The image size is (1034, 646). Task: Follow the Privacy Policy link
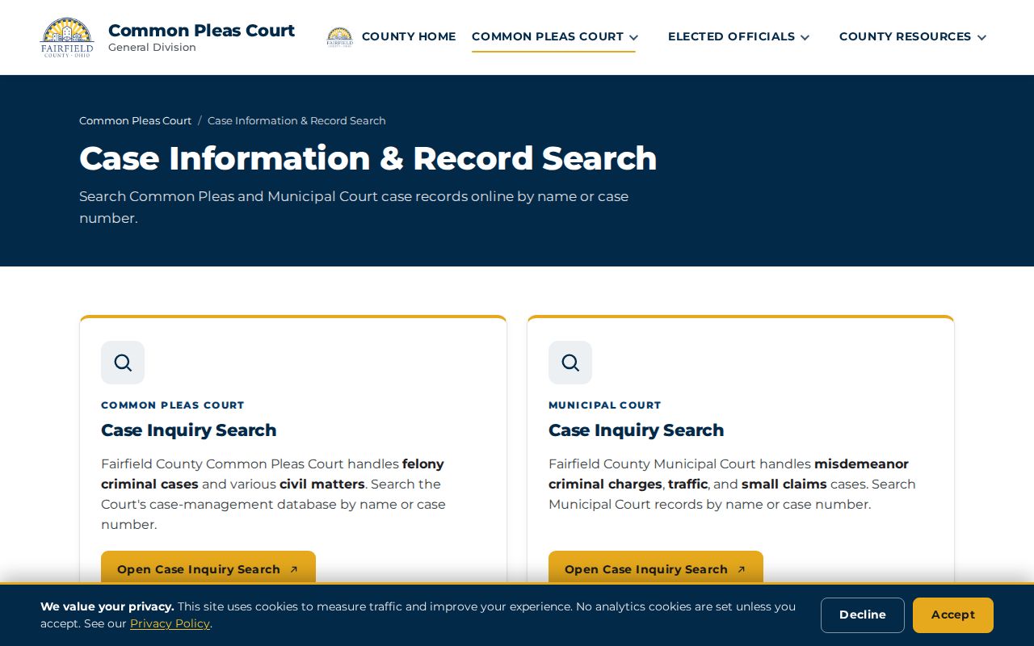coord(170,623)
